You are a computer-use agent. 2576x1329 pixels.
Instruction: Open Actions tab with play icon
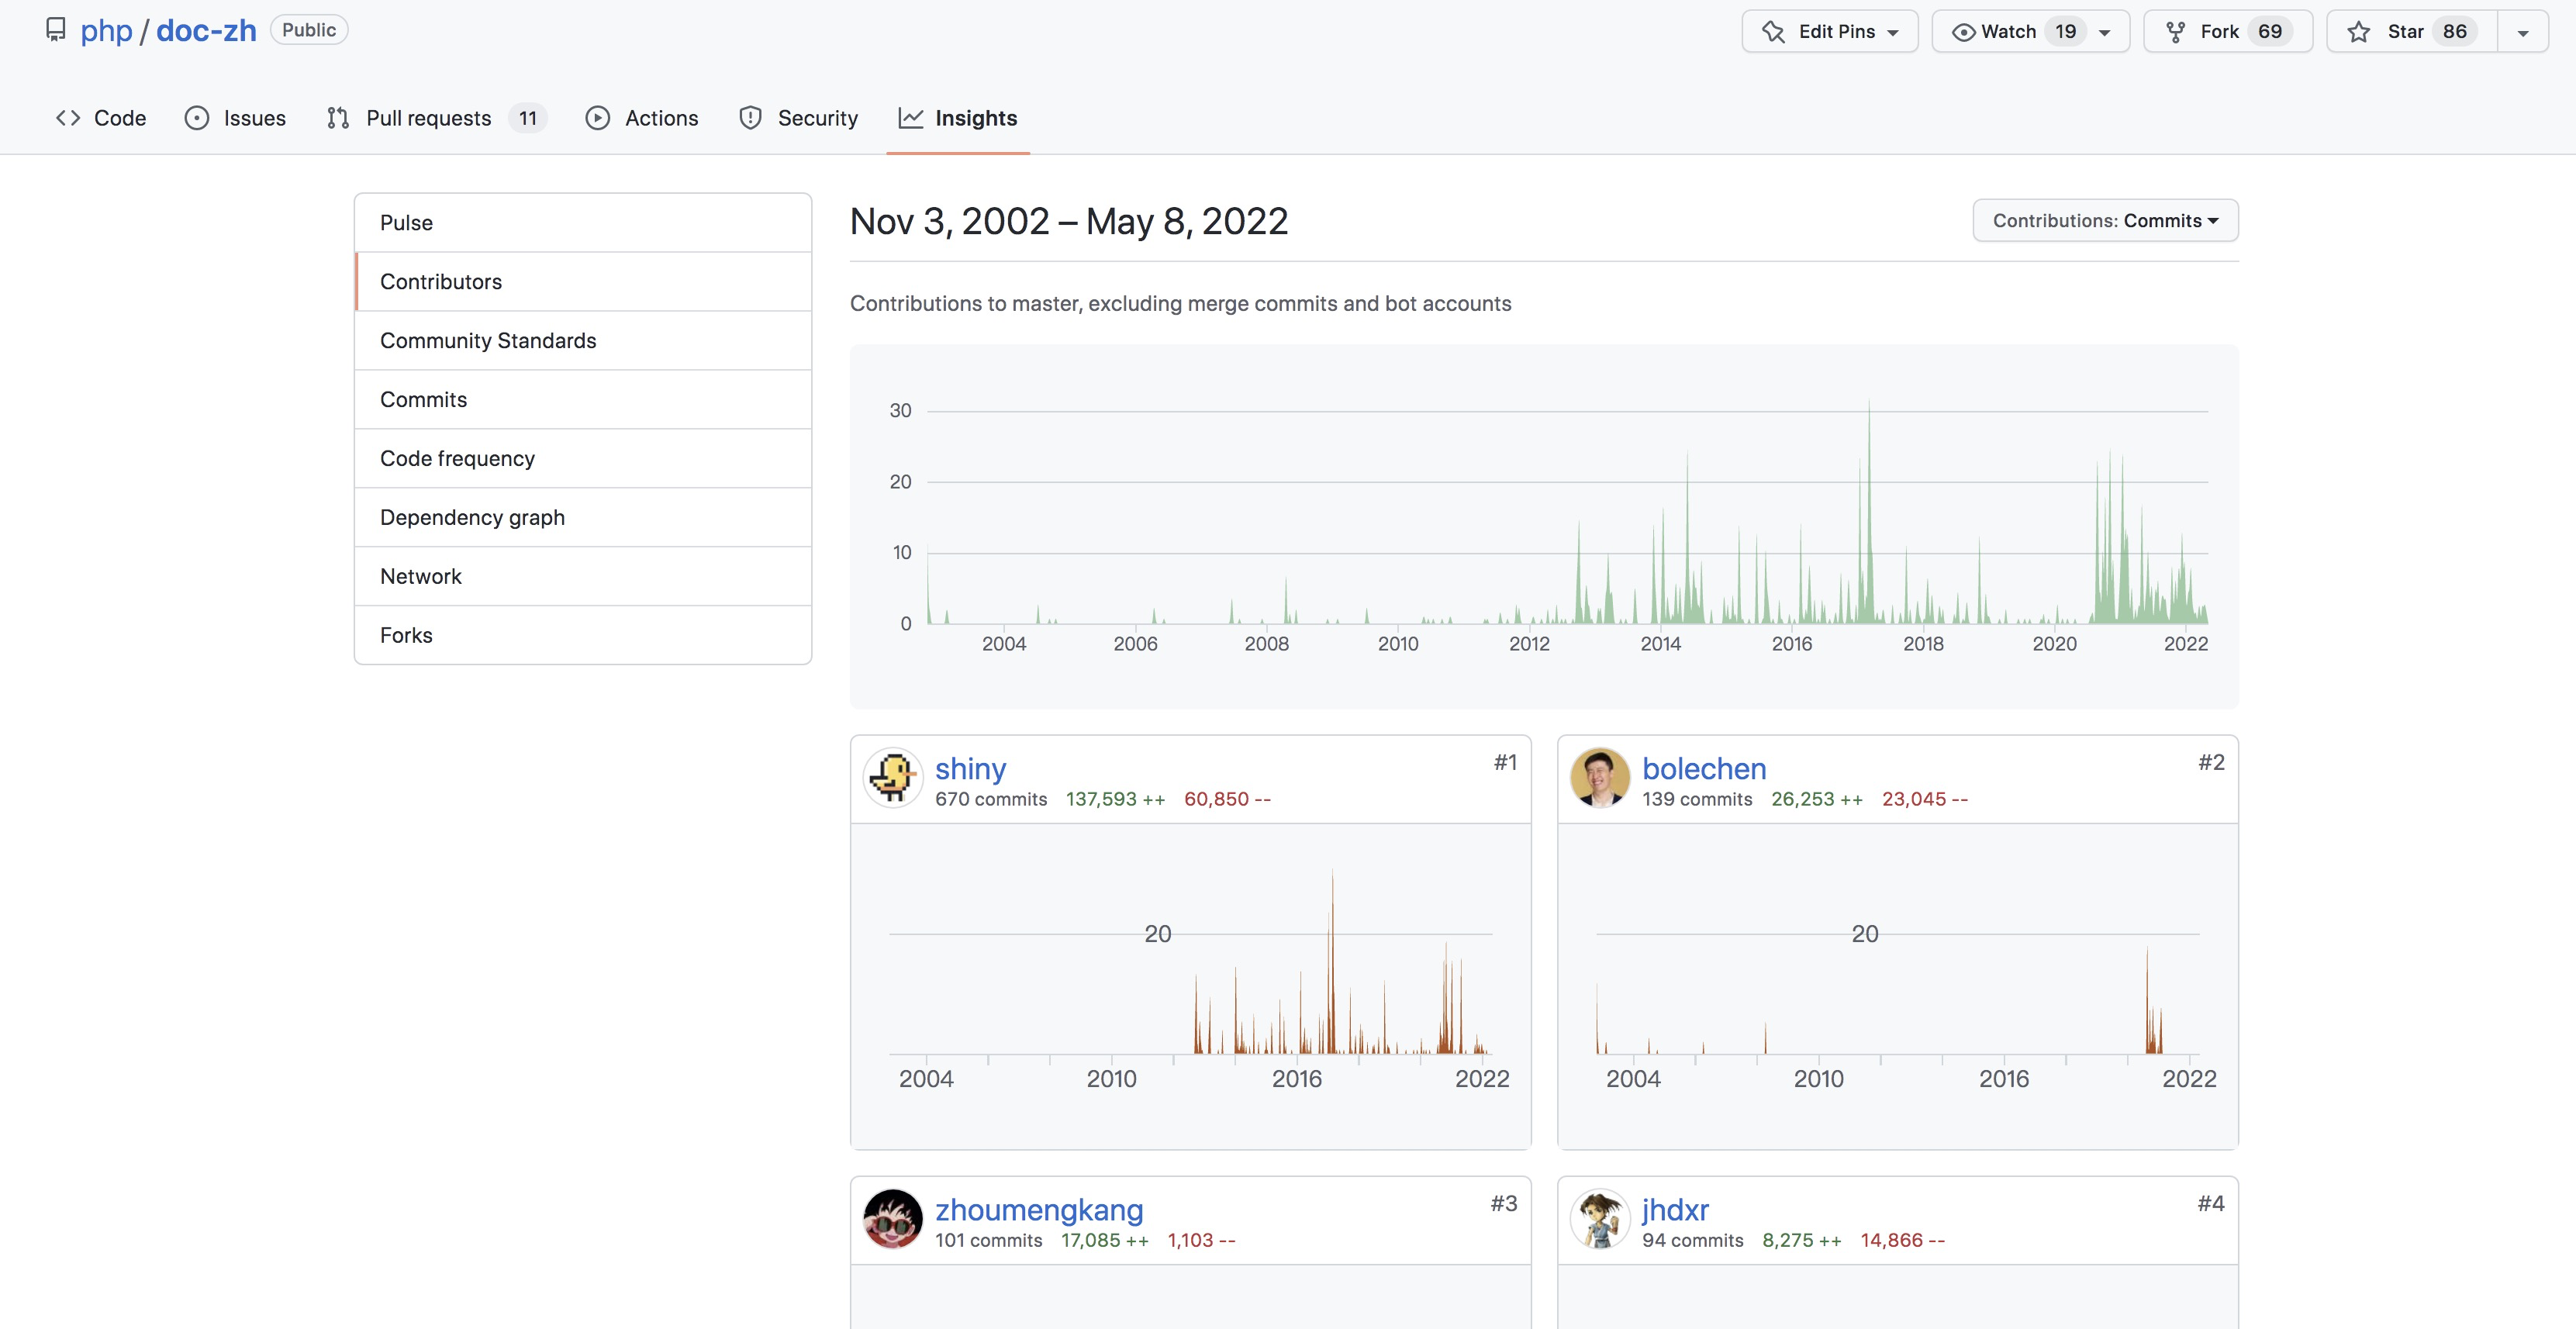tap(642, 118)
